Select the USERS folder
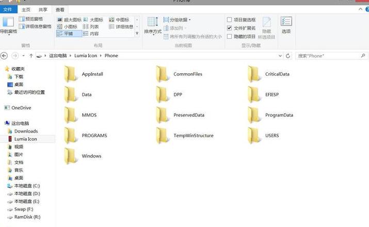 coord(263,136)
